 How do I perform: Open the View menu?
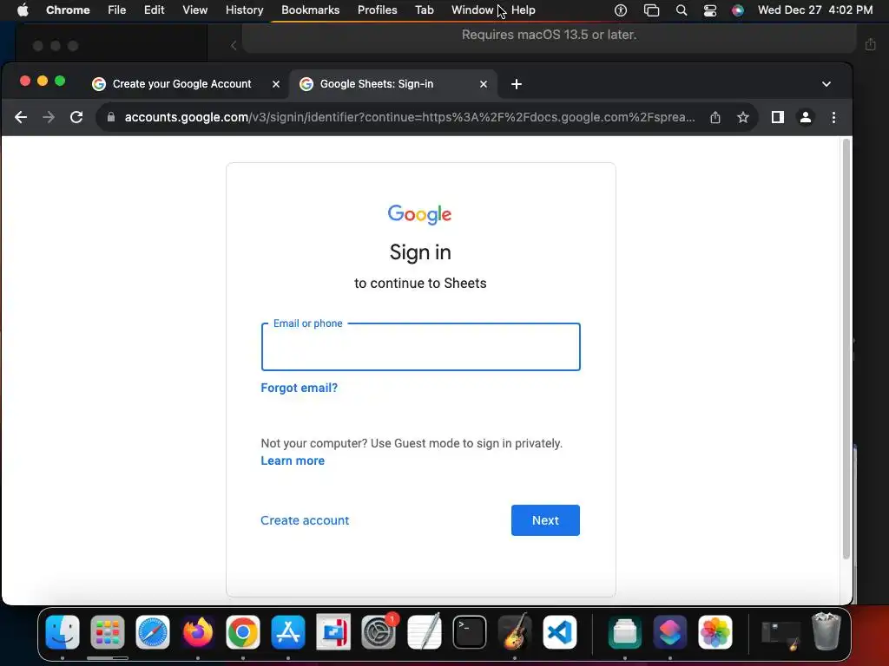(195, 10)
